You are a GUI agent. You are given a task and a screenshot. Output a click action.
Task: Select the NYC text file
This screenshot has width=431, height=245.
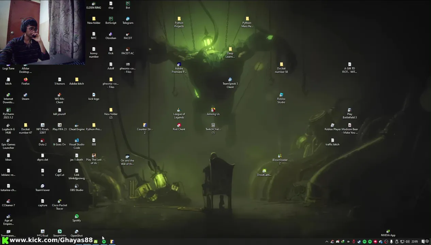click(x=94, y=36)
